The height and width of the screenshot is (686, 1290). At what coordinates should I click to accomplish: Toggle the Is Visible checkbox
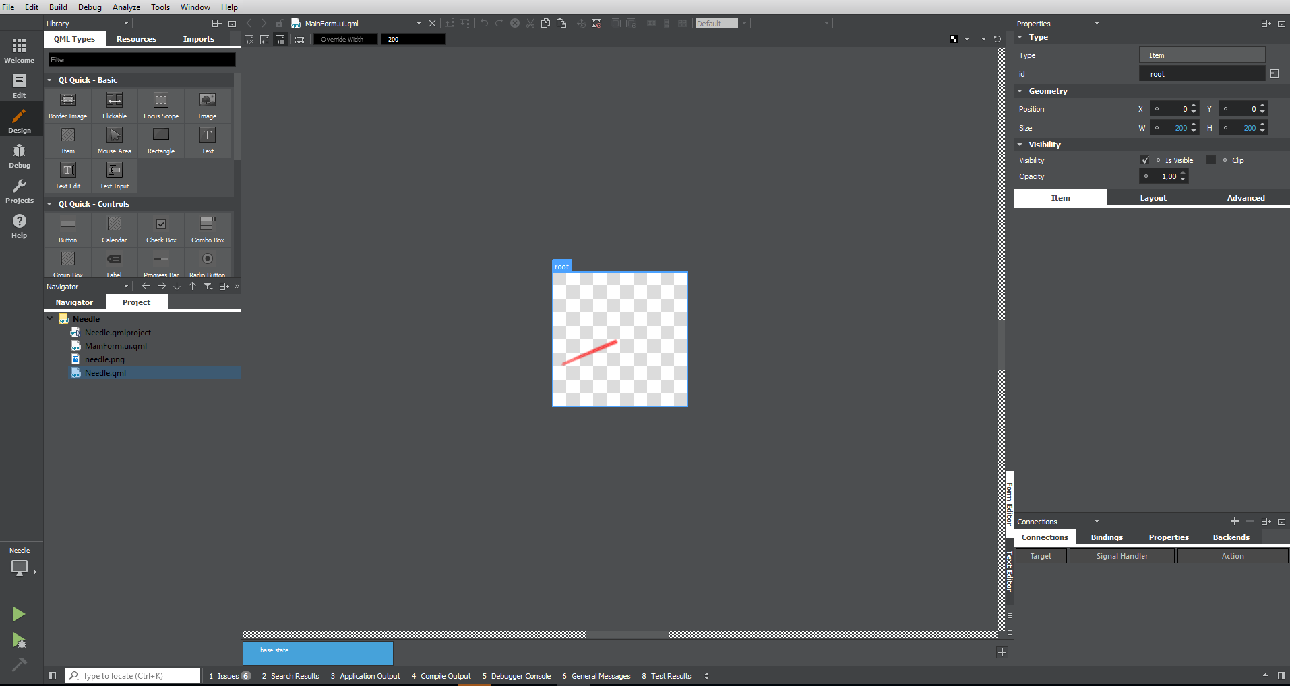coord(1144,160)
